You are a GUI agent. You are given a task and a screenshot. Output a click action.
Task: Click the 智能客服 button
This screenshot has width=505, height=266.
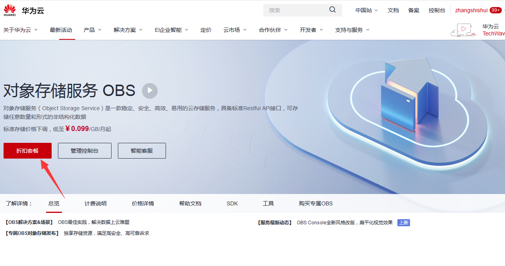[142, 151]
